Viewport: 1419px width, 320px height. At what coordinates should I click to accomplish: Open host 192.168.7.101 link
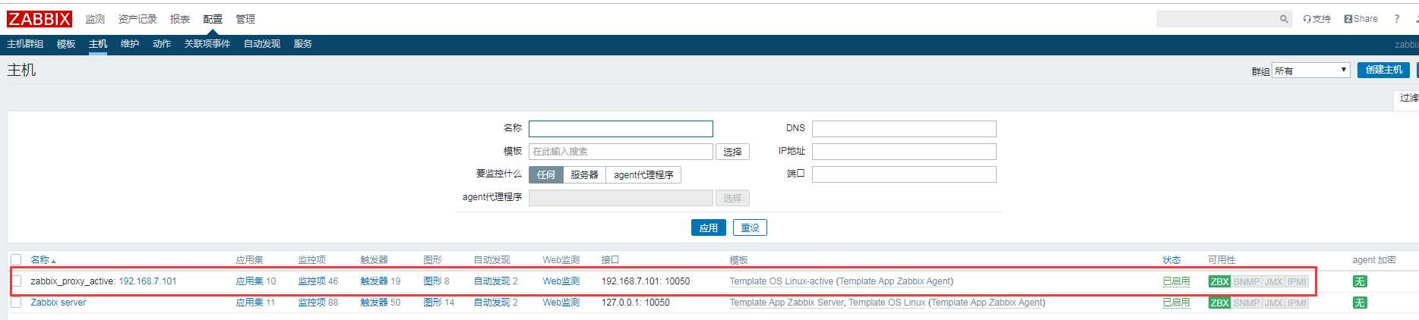147,281
